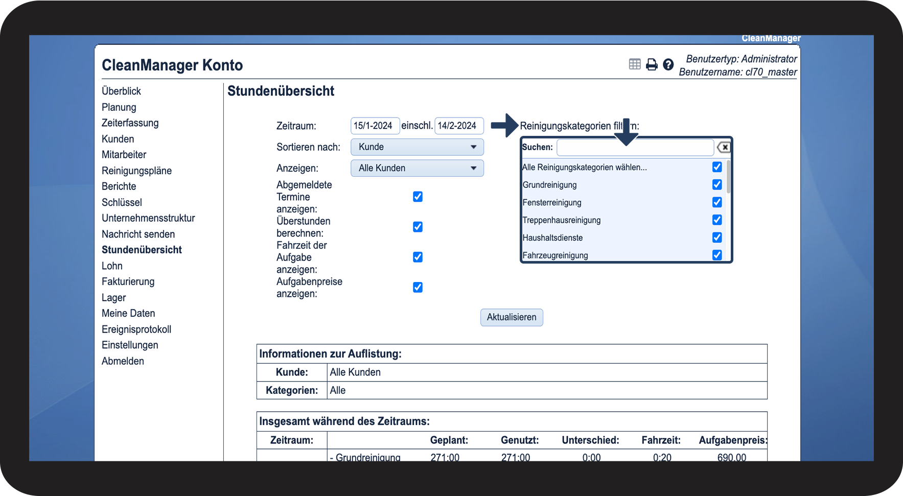Uncheck the Grundreinigung category
Viewport: 903px width, 496px height.
point(717,184)
